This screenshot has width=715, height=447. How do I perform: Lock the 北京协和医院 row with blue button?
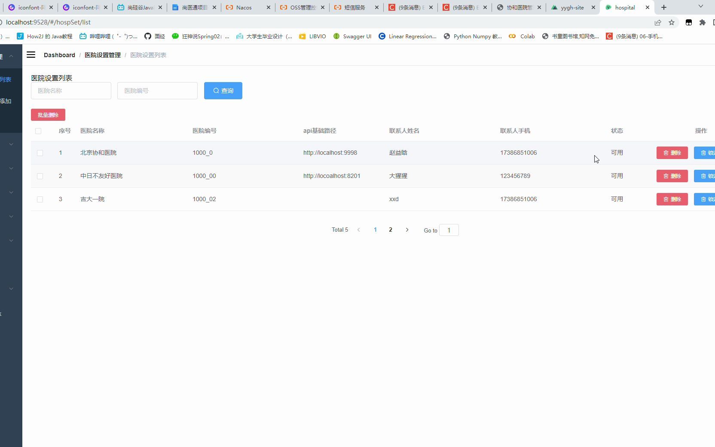click(705, 153)
